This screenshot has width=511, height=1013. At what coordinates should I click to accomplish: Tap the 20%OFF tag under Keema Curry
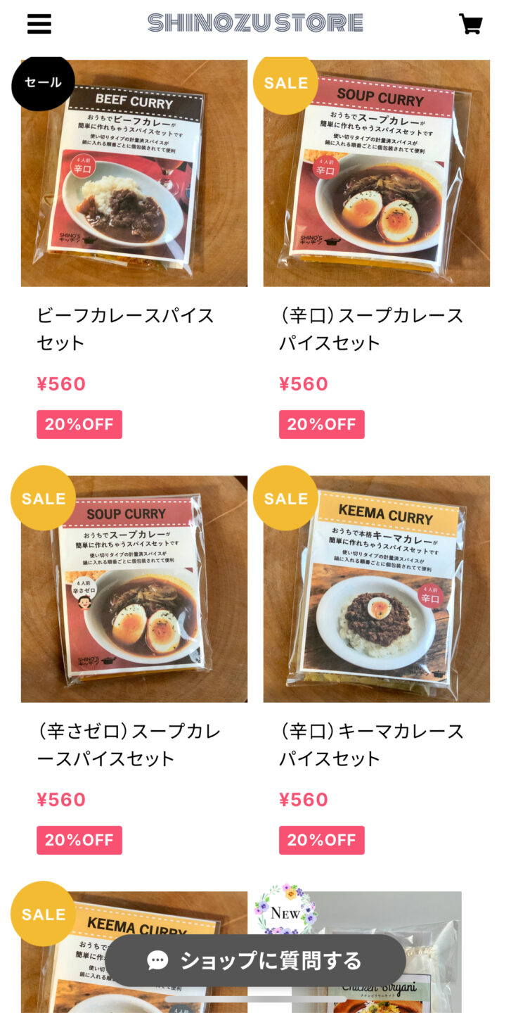(x=322, y=840)
